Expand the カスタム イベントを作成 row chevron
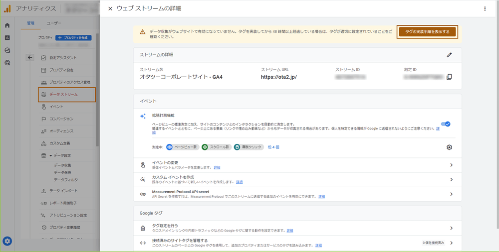This screenshot has width=499, height=252. 451,180
